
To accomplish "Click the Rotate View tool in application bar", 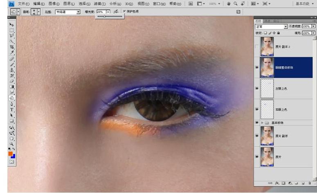I will (243, 4).
